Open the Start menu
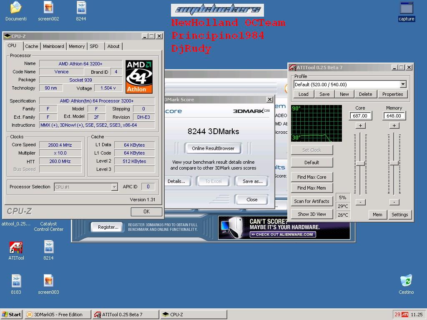Viewport: 427px width, 320px height. (x=11, y=315)
